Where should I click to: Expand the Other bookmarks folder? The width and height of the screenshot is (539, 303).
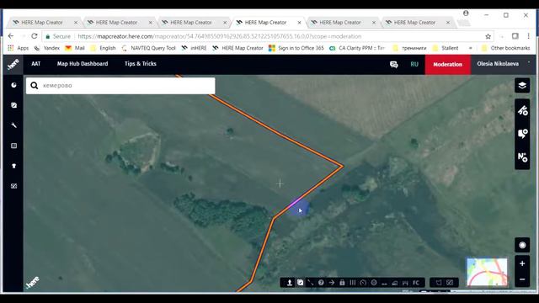505,48
